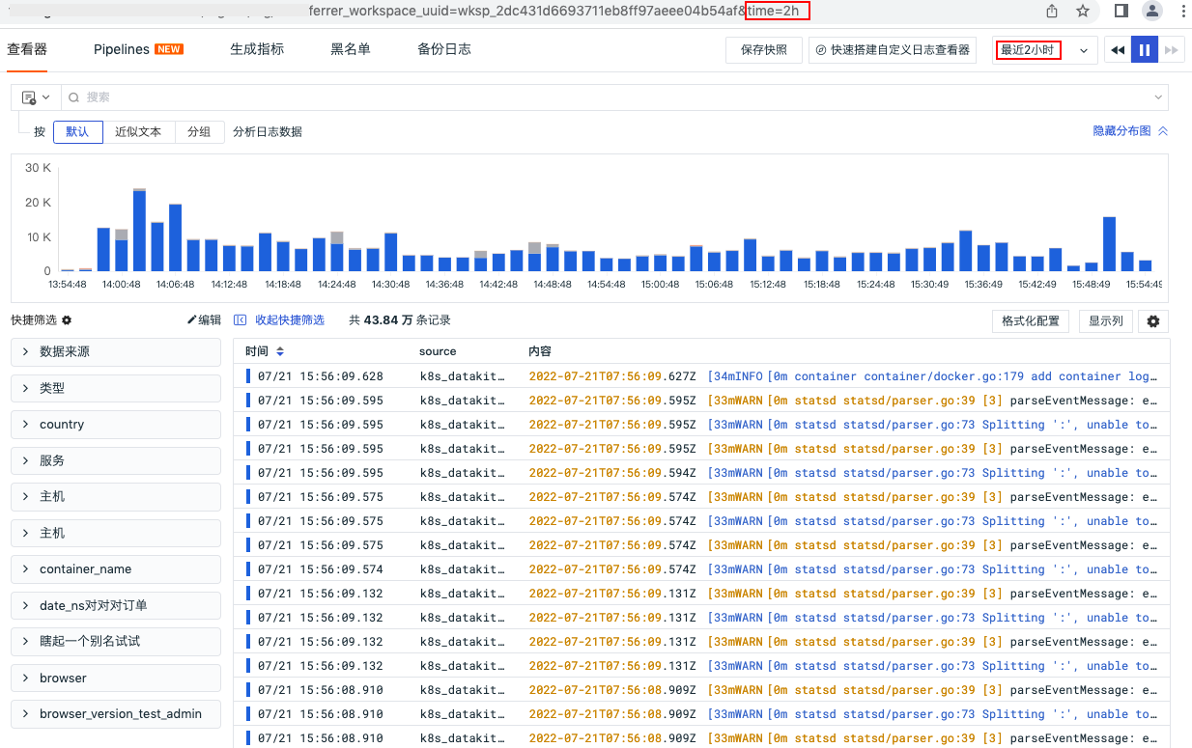
Task: Open the table settings gear icon
Action: [x=1153, y=321]
